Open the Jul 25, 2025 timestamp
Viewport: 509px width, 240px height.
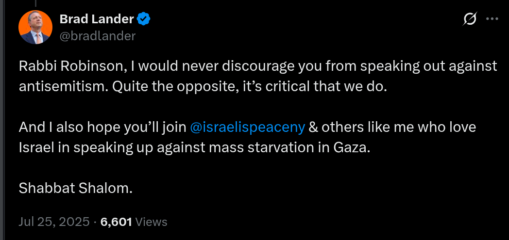(x=54, y=222)
